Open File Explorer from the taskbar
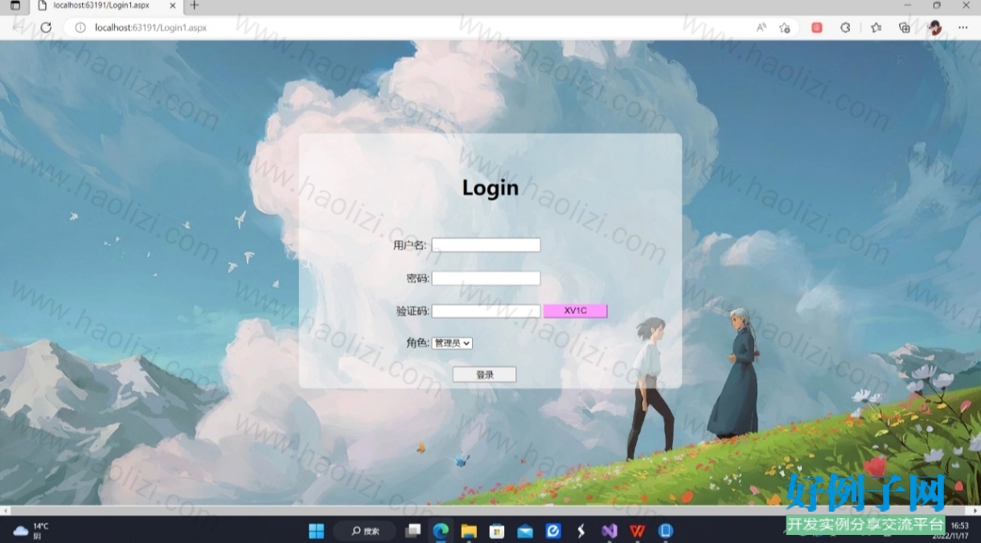The width and height of the screenshot is (981, 543). tap(469, 531)
